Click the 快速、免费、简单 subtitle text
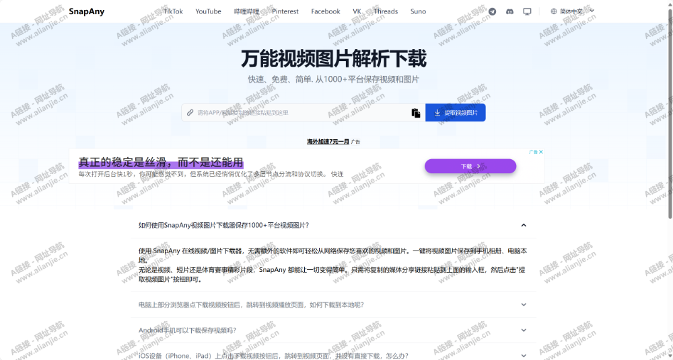This screenshot has width=673, height=360. (334, 79)
